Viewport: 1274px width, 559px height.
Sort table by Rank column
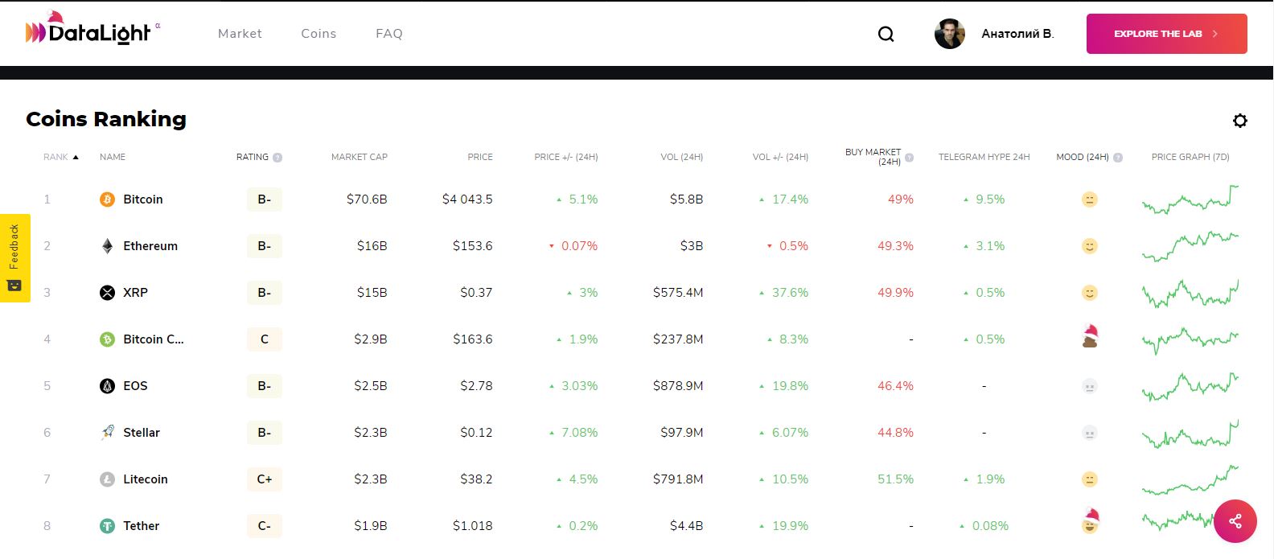[61, 157]
